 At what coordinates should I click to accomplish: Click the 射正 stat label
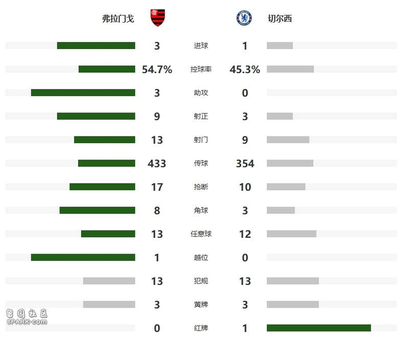pyautogui.click(x=201, y=116)
